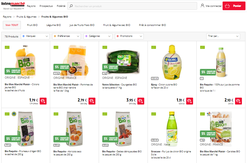Open Notre Sélection Courgettes BIO product

(x=120, y=86)
